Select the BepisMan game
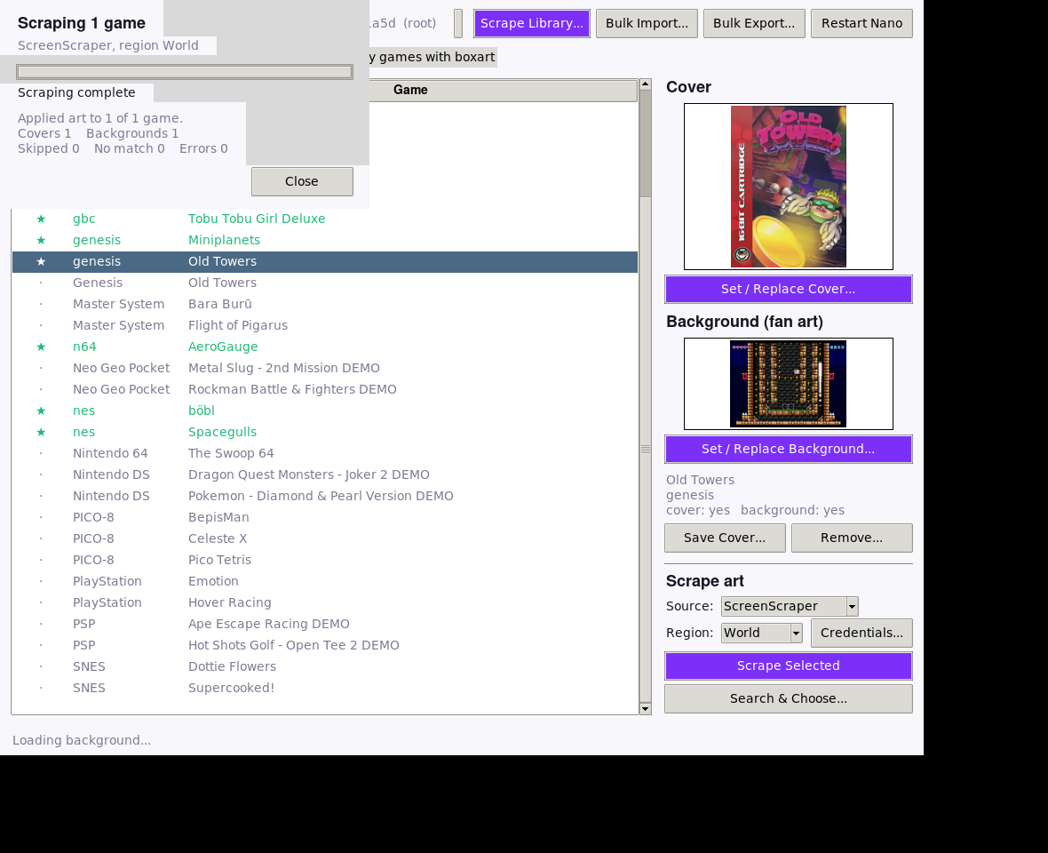 (x=325, y=518)
